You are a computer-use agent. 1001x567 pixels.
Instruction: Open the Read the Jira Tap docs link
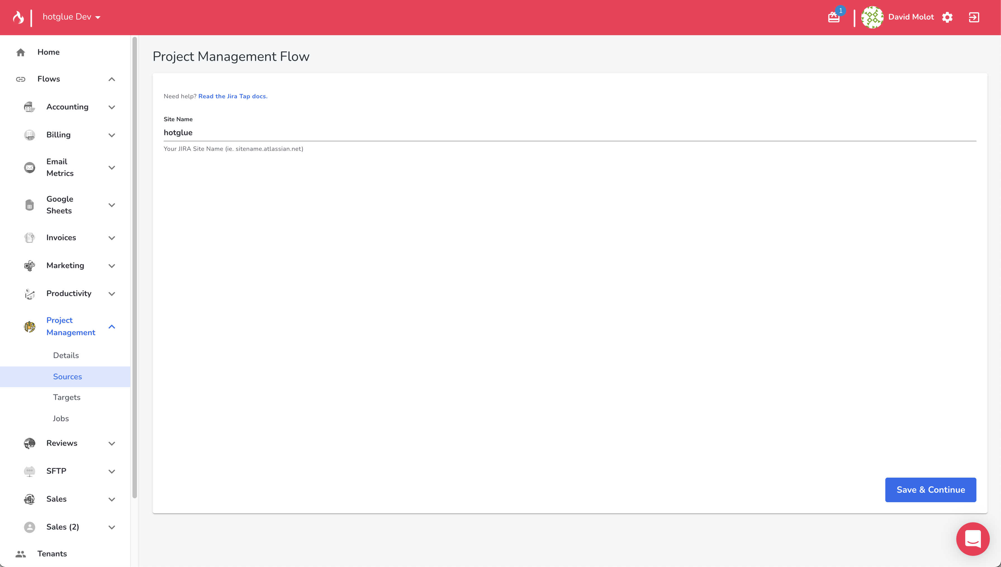(233, 96)
